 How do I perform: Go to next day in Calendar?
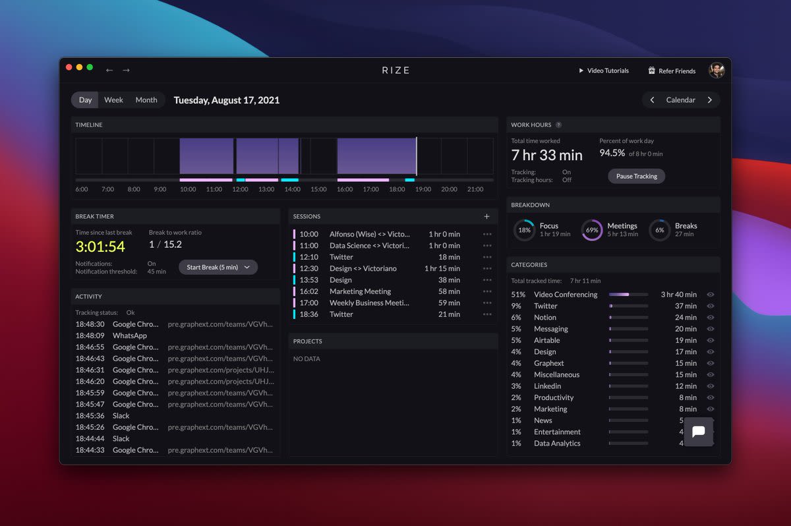click(710, 100)
